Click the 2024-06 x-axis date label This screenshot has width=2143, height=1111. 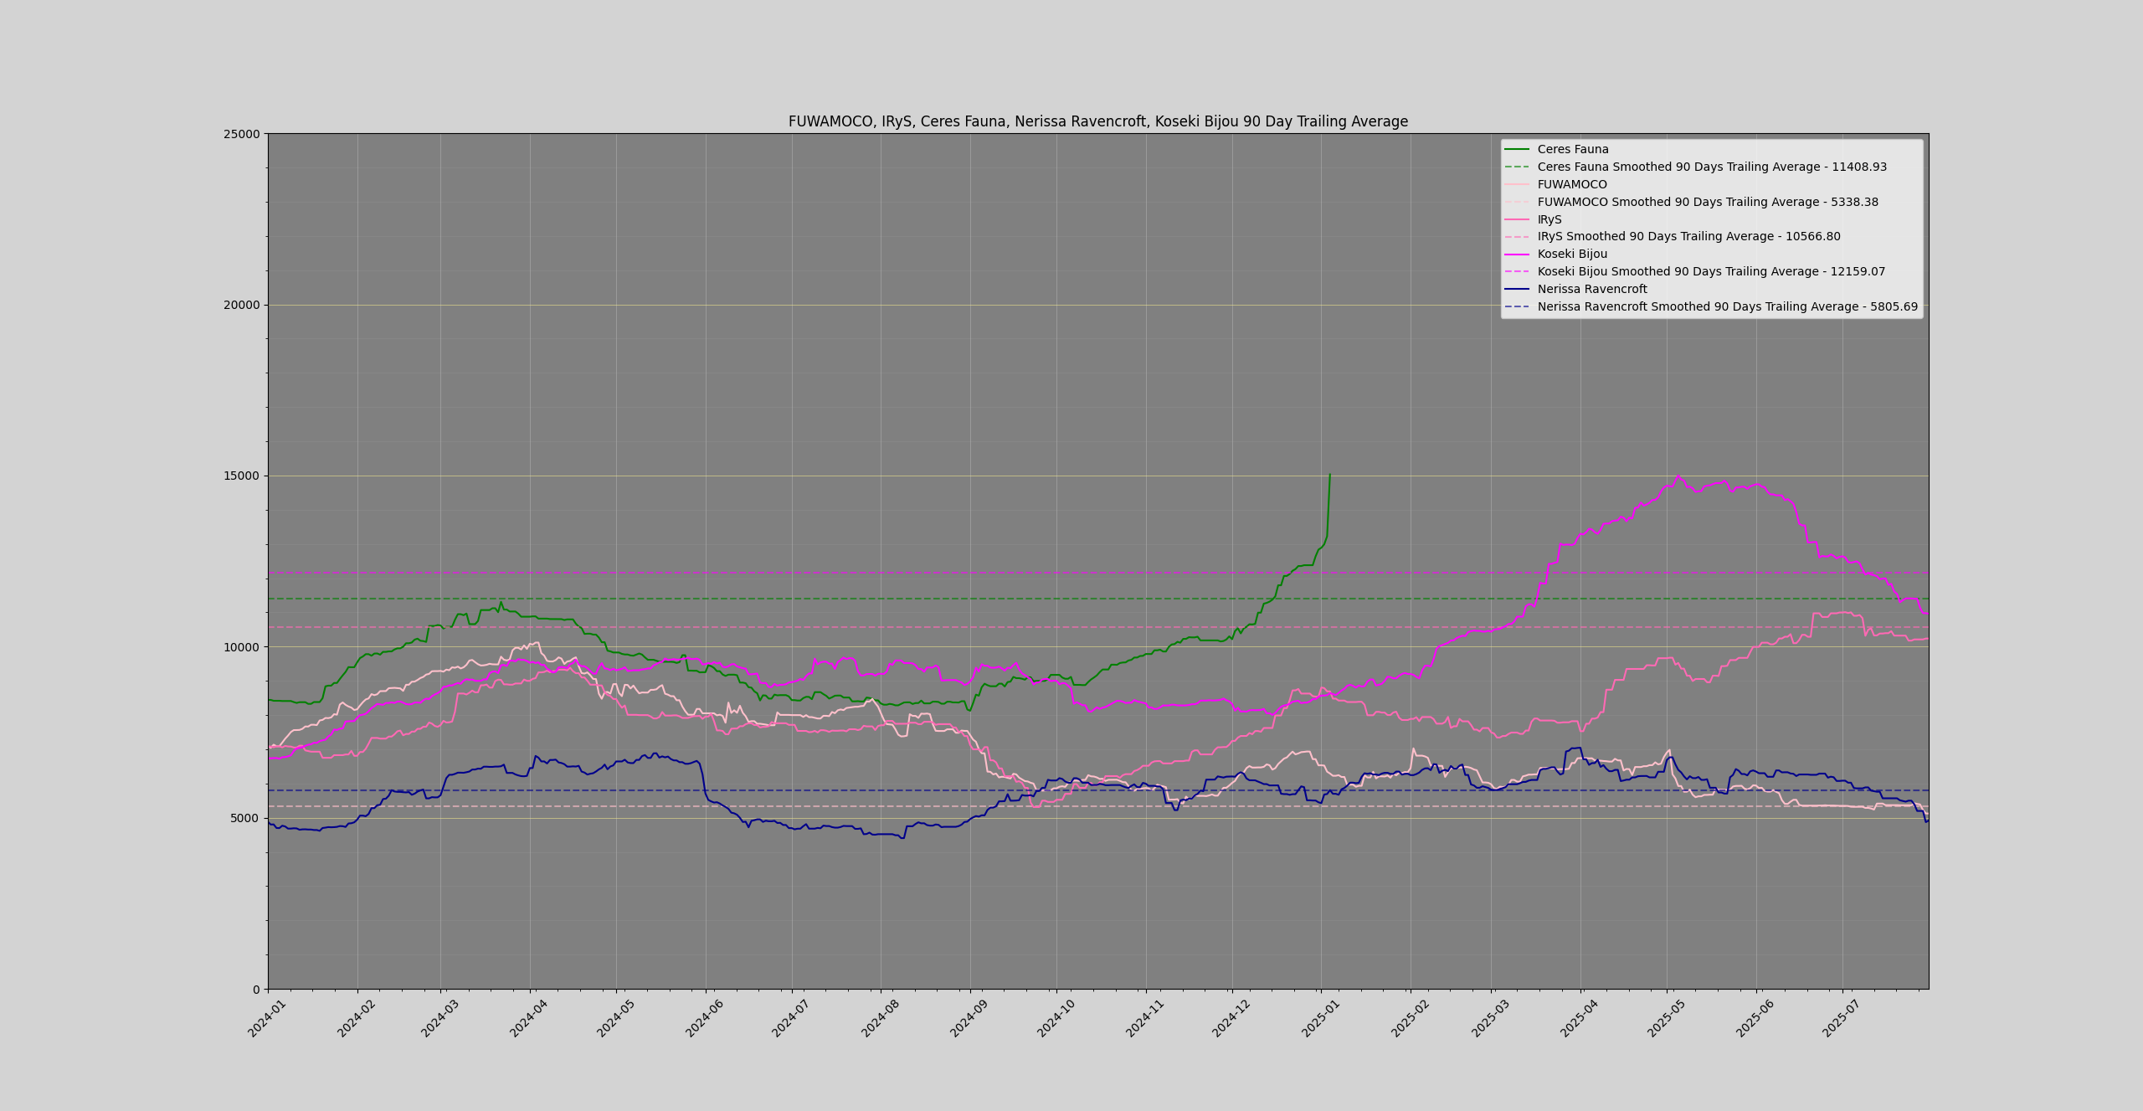(704, 1019)
